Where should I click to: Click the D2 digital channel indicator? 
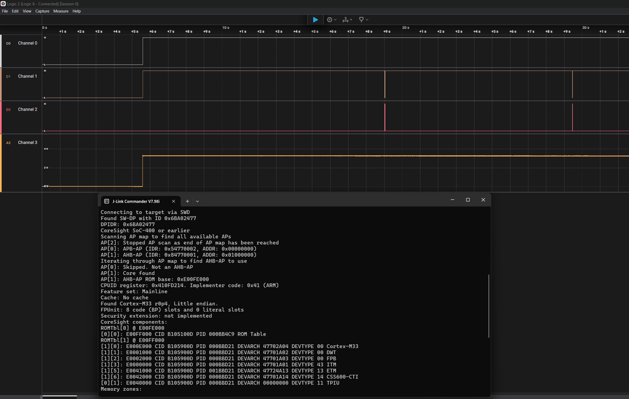(8, 110)
